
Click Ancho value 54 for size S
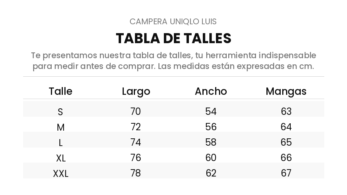pos(211,111)
